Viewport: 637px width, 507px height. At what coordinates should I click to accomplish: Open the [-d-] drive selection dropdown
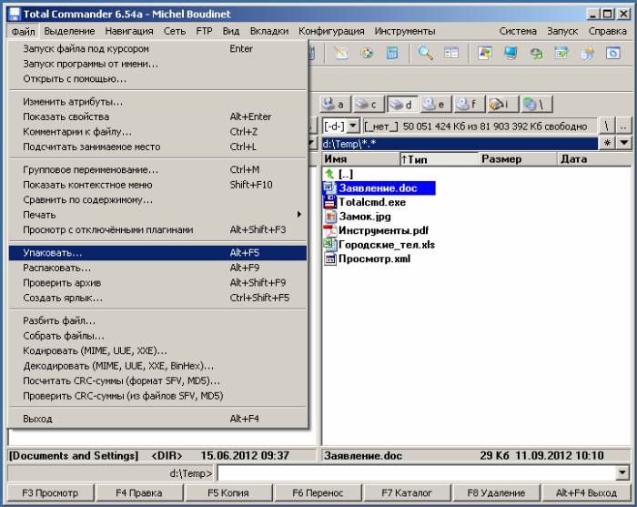[353, 127]
